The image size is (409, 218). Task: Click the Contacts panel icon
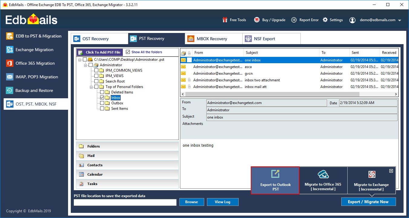pyautogui.click(x=81, y=165)
